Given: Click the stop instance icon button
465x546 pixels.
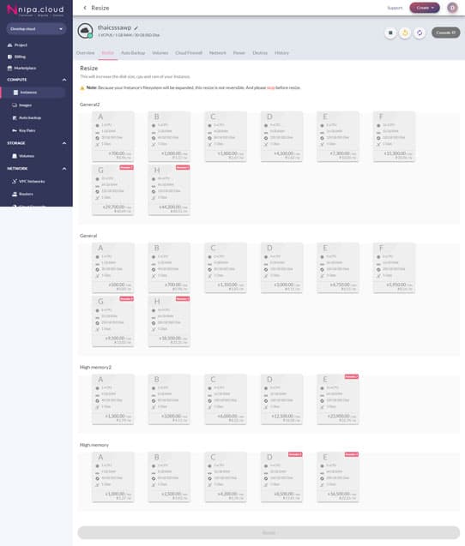Looking at the screenshot, I should point(390,33).
